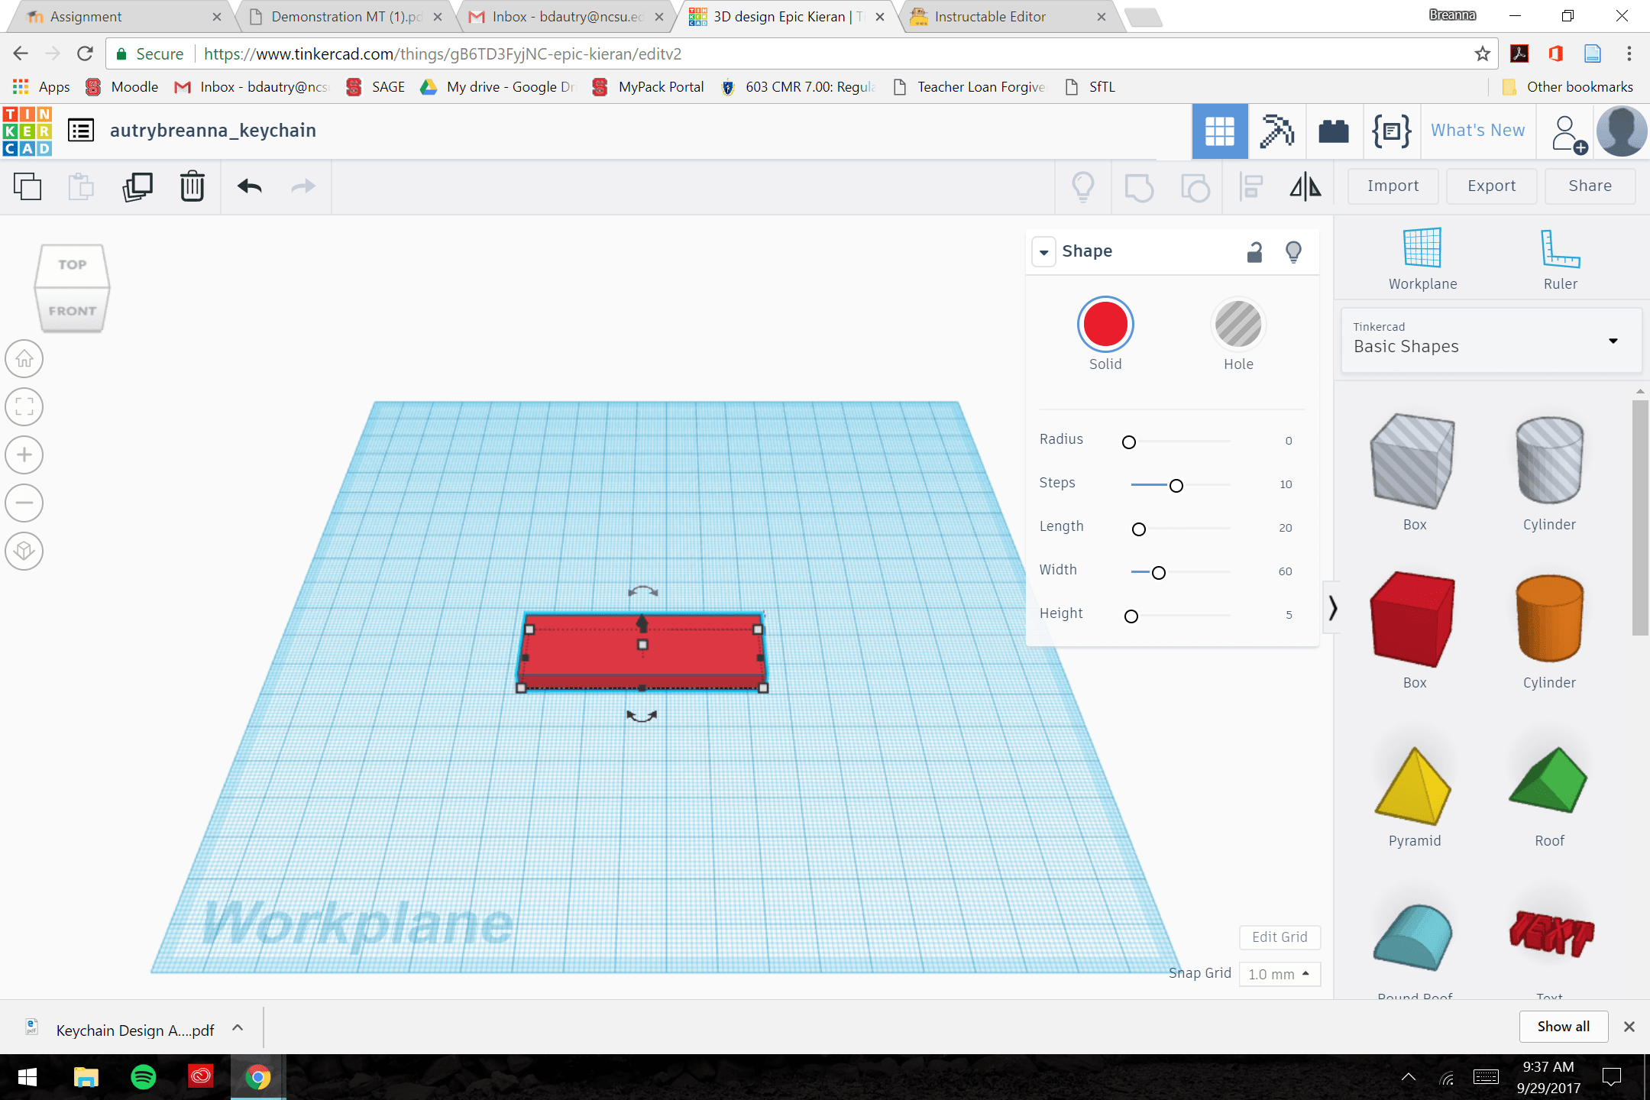Switch to the Instructable Editor tab
The height and width of the screenshot is (1100, 1650).
tap(993, 16)
